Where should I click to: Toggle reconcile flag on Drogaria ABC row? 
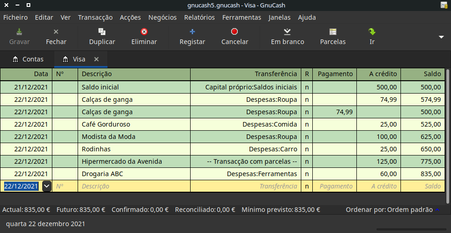pyautogui.click(x=307, y=174)
